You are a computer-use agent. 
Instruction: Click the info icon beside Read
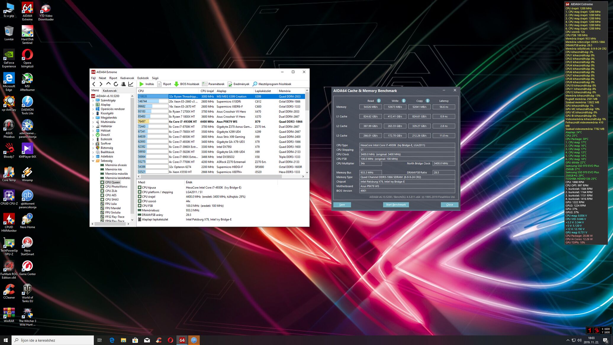379,101
